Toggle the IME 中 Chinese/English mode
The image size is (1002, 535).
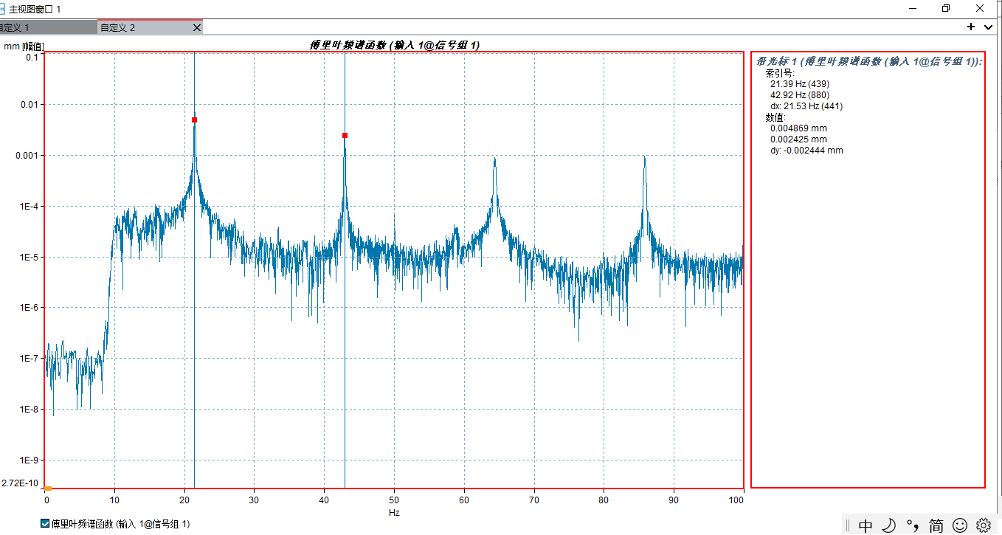865,525
